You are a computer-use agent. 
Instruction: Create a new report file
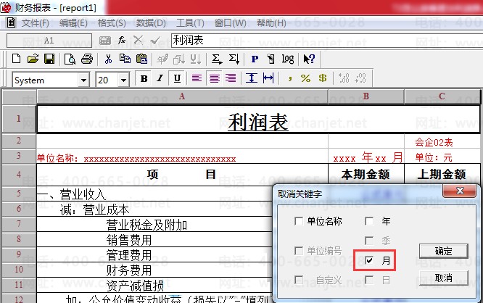(16, 59)
